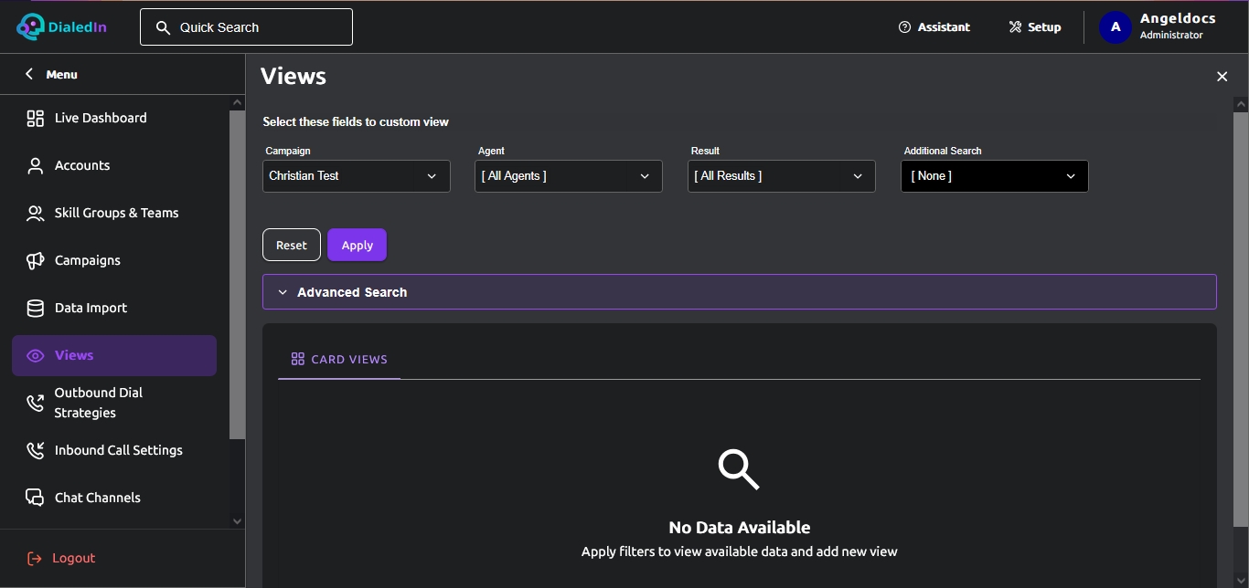Click the sidebar scrollbar thumb
Image resolution: width=1249 pixels, height=588 pixels.
237,275
